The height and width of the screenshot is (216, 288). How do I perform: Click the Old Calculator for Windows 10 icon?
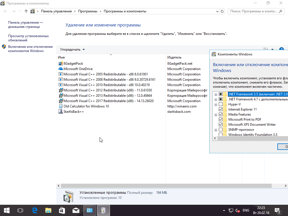coord(61,106)
